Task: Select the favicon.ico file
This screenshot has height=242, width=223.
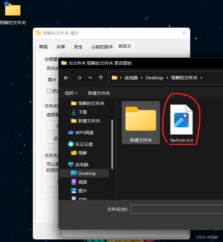Action: [x=181, y=123]
